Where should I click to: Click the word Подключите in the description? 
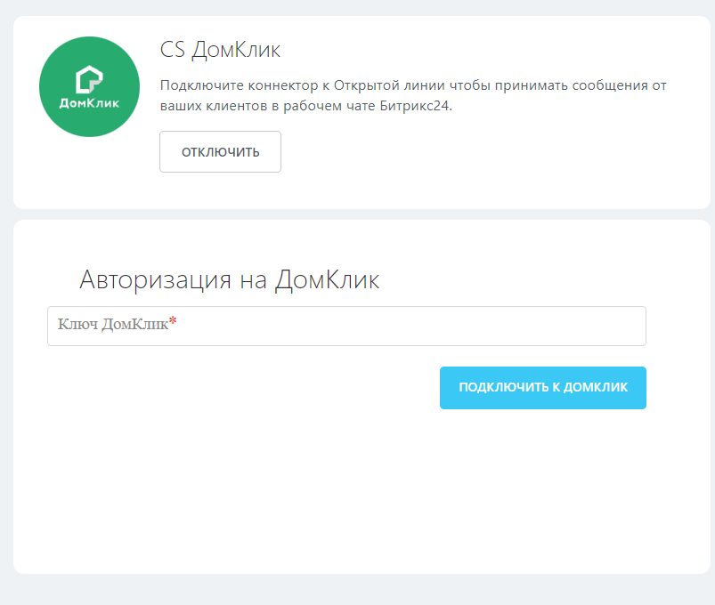click(x=195, y=85)
